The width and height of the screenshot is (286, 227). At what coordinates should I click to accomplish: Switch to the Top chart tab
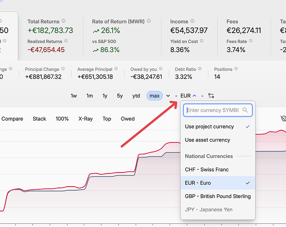(107, 119)
